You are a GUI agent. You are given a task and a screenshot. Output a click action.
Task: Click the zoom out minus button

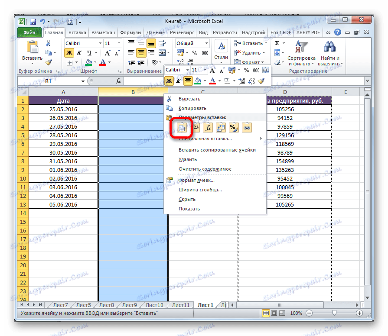click(x=309, y=313)
